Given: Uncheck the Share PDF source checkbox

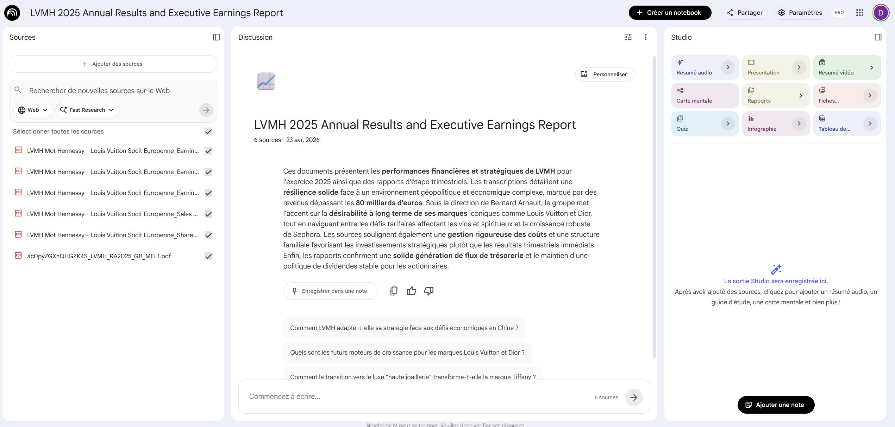Looking at the screenshot, I should click(208, 235).
